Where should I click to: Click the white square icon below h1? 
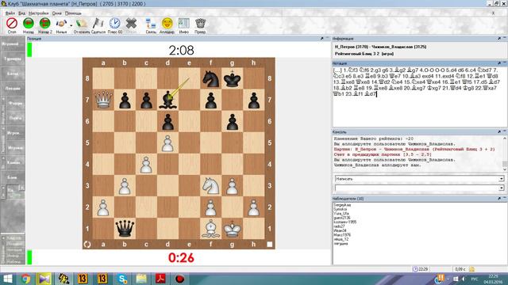[270, 245]
